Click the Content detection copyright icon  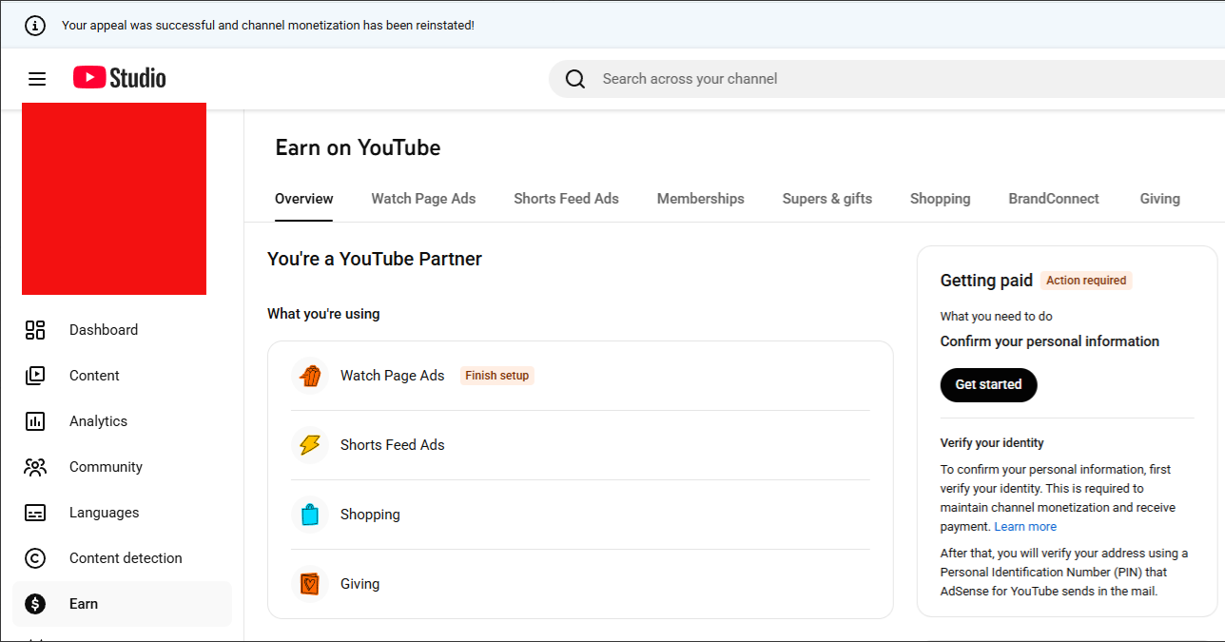click(35, 558)
